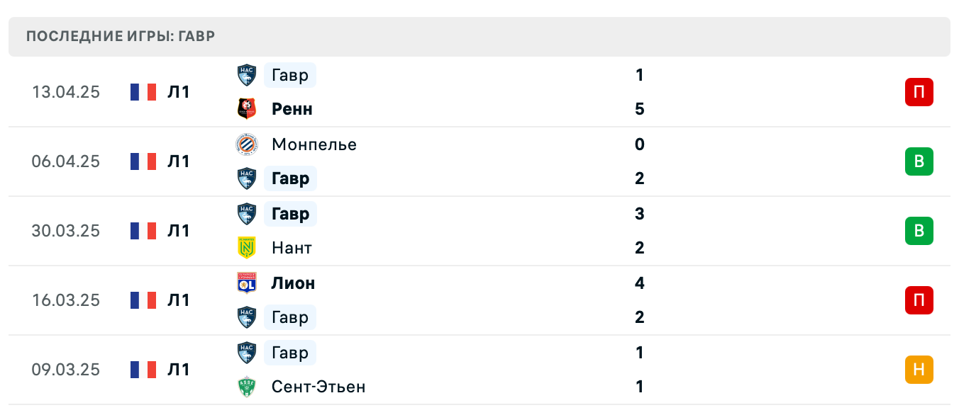
Task: Click the Нант club logo
Action: click(x=246, y=248)
